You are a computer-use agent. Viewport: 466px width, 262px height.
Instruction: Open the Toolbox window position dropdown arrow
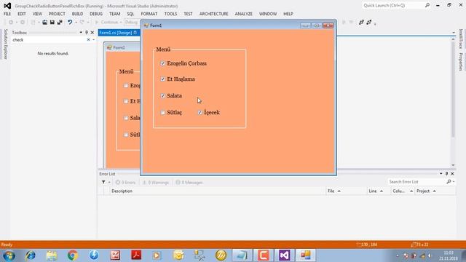click(81, 32)
